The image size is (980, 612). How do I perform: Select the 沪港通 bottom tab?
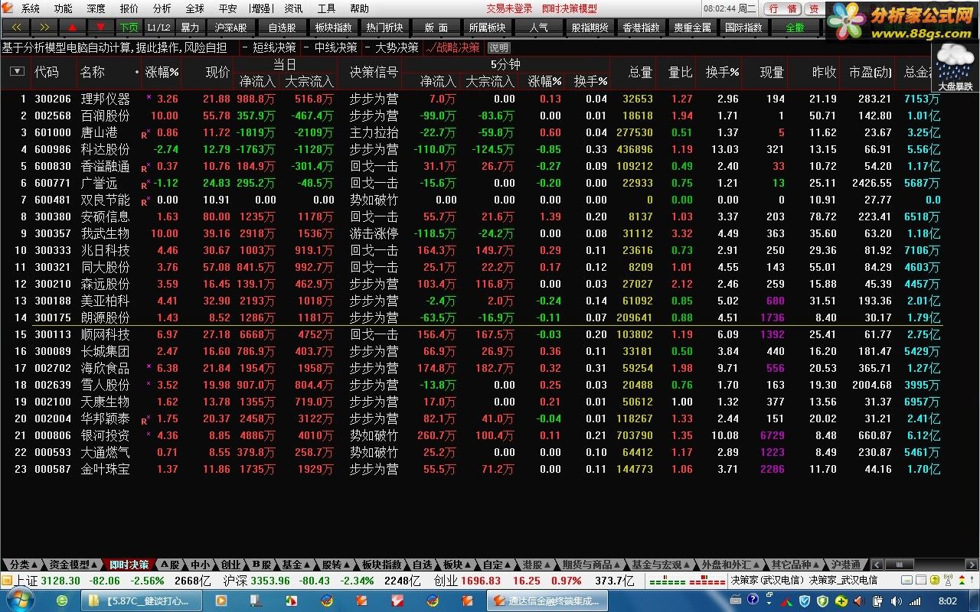click(x=845, y=565)
